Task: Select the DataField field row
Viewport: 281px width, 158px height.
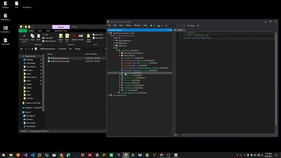Action: coord(141,70)
